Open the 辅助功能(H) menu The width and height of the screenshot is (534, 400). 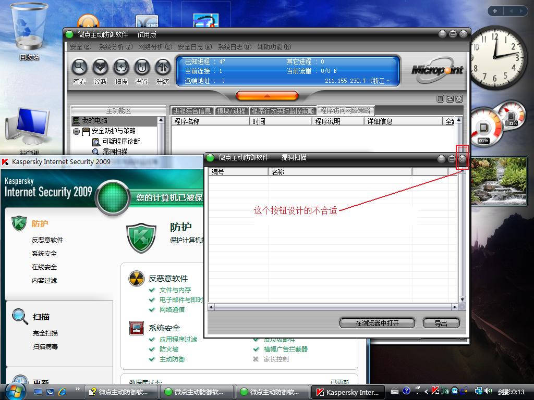[x=274, y=47]
